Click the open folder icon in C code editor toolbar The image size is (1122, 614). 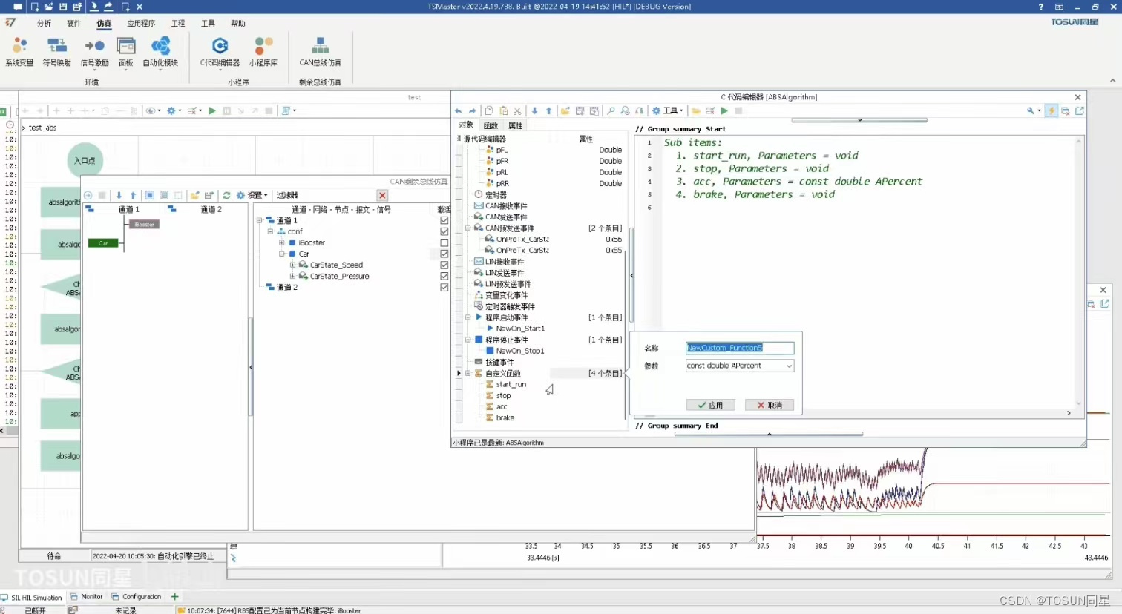pos(565,110)
